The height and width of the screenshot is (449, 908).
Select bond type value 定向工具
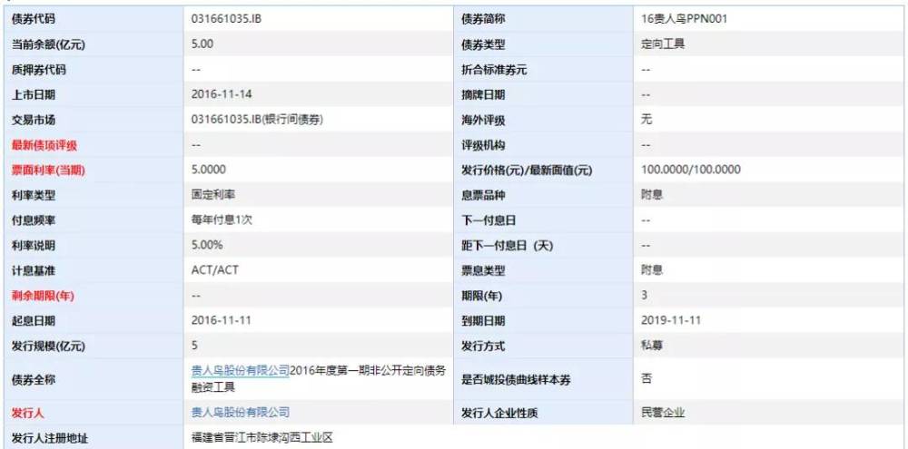(663, 44)
